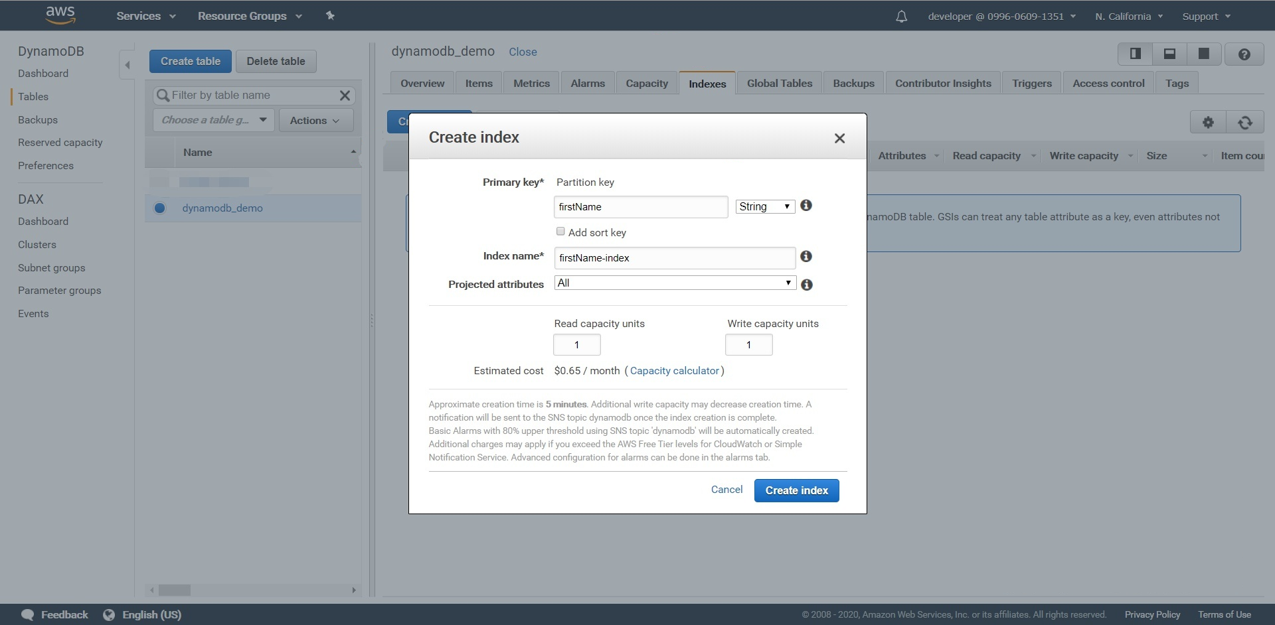Clear the table name filter X
Screen dimensions: 1275x625
coord(345,96)
